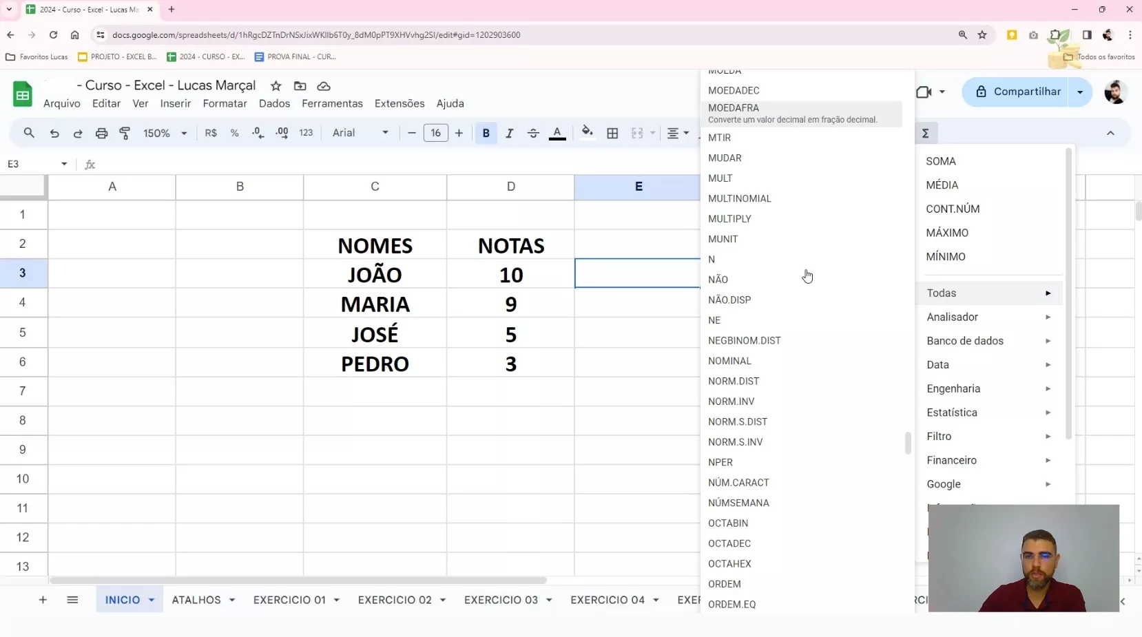
Task: Switch to the EXERCICIO 02 sheet tab
Action: coord(395,600)
